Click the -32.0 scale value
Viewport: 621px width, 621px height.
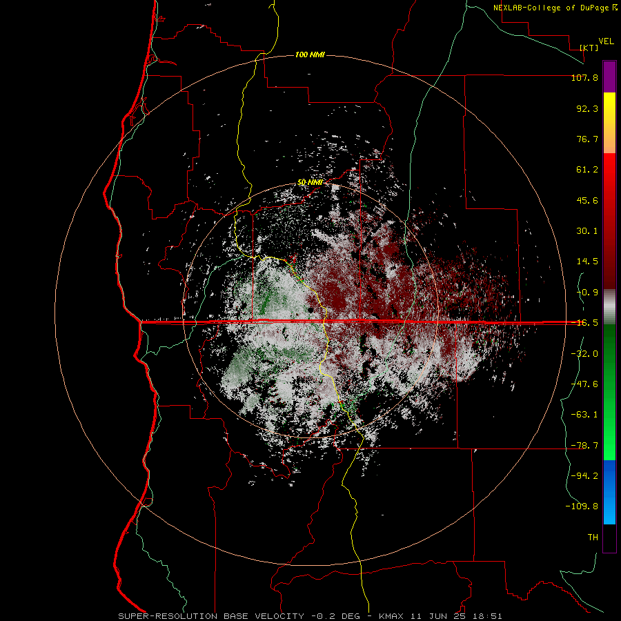point(584,354)
